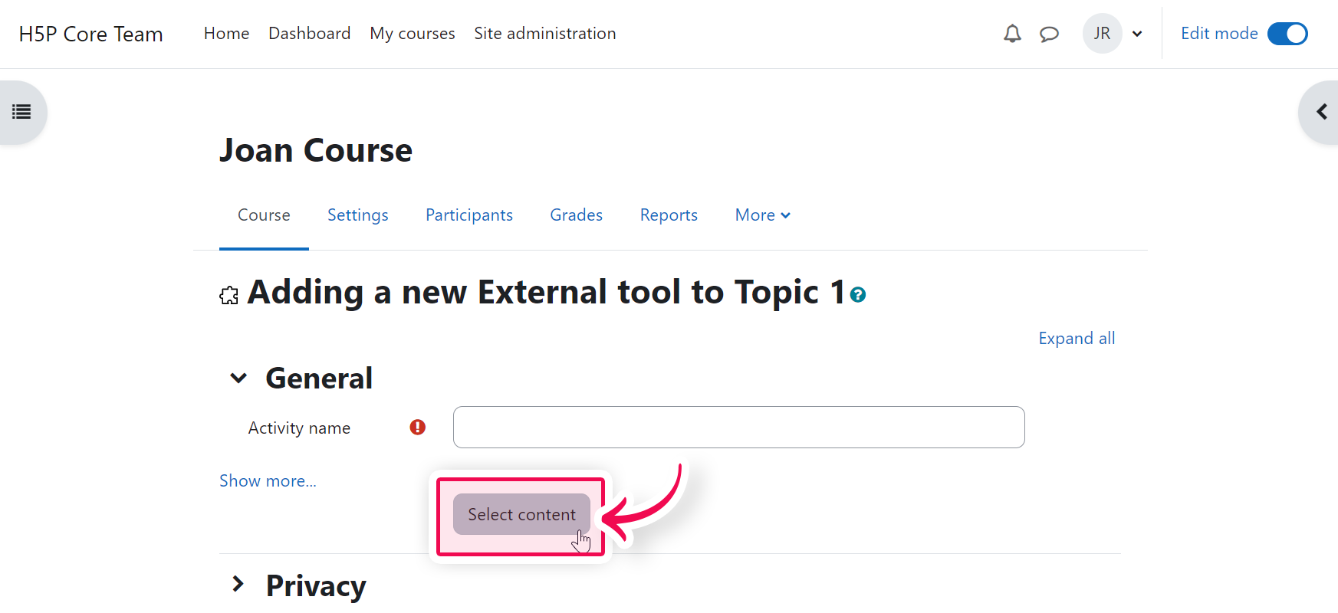Open the user menu dropdown arrow

pos(1137,34)
